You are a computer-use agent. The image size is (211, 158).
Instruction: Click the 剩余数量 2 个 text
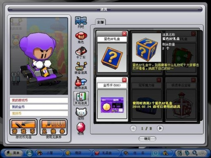[x=169, y=46]
